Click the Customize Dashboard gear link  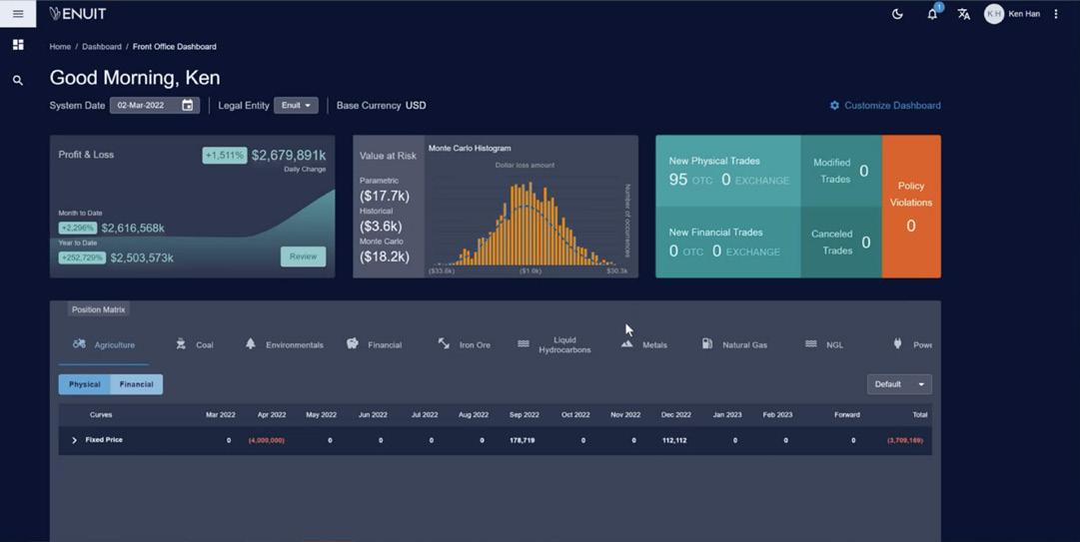(885, 105)
